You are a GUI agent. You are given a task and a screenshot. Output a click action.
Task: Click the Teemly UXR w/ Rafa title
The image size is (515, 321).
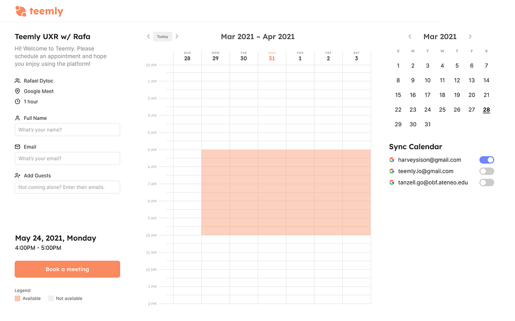53,37
